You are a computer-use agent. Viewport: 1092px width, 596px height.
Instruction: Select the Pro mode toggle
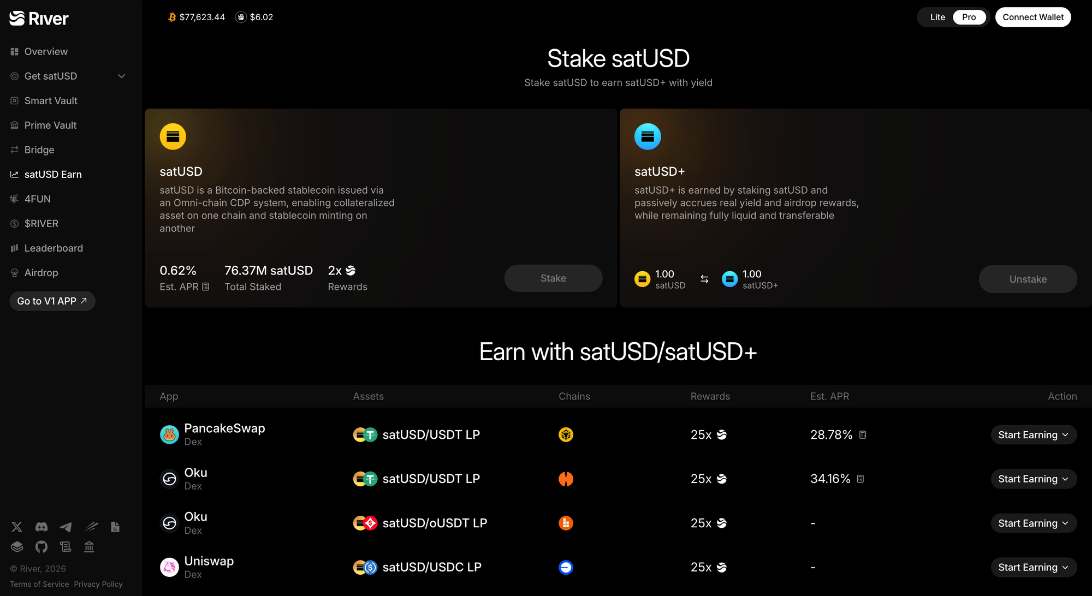point(969,17)
